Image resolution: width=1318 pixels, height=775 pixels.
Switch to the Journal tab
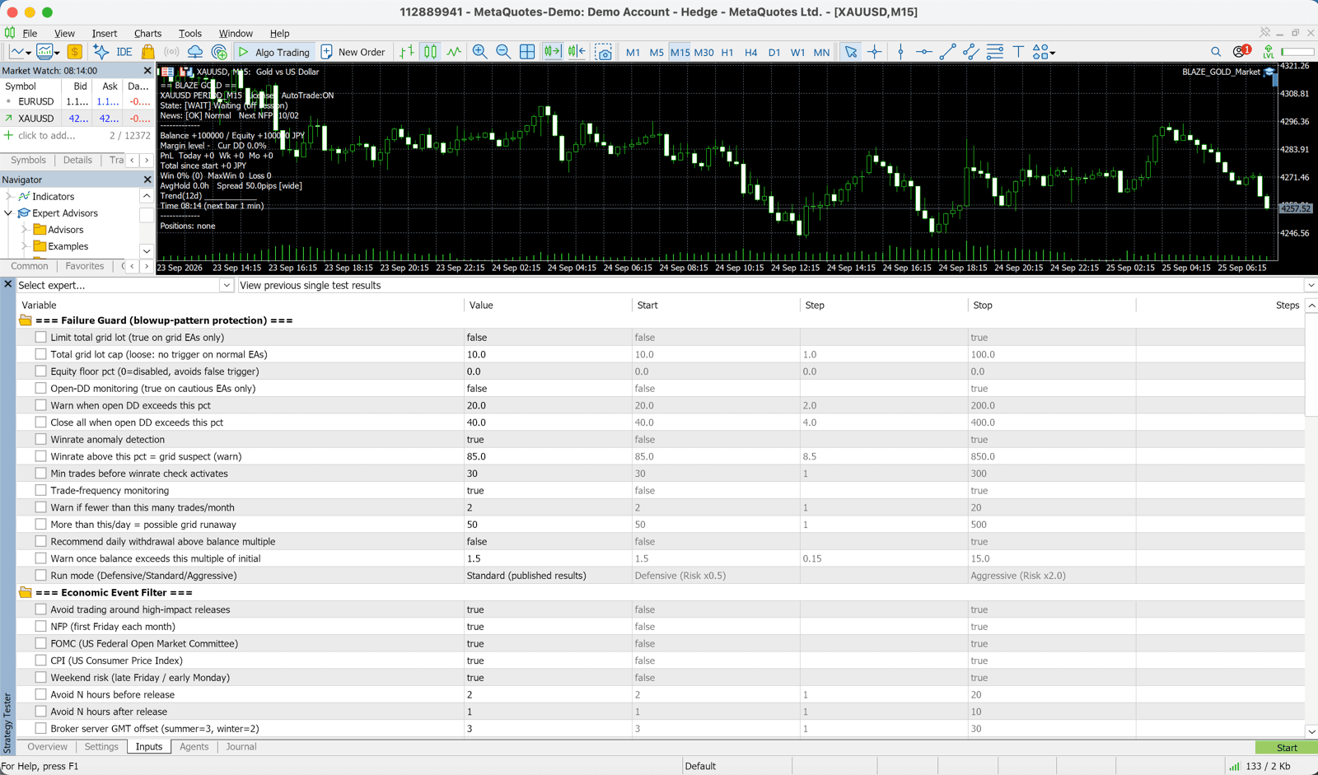(x=241, y=746)
